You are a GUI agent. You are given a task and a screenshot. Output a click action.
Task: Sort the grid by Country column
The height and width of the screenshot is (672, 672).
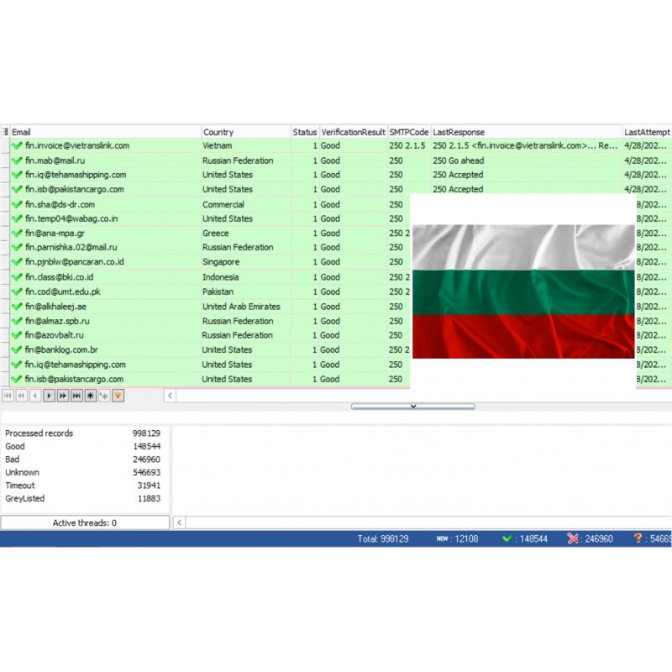point(245,132)
